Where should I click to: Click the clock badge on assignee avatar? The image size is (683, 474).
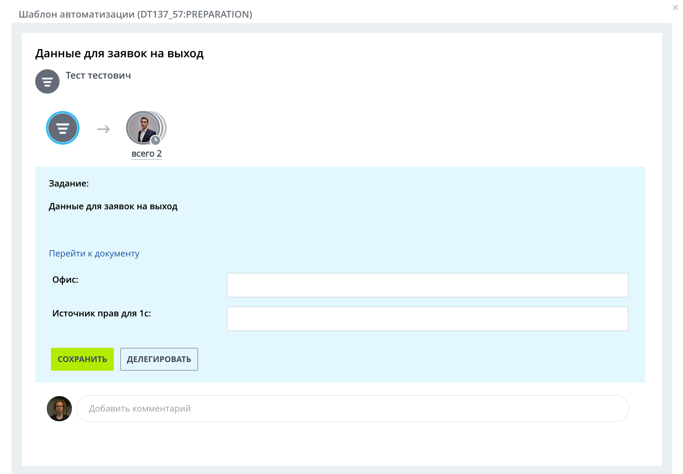pyautogui.click(x=155, y=140)
